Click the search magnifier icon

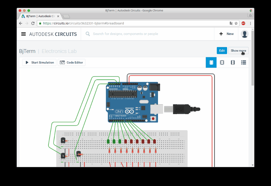(x=87, y=34)
